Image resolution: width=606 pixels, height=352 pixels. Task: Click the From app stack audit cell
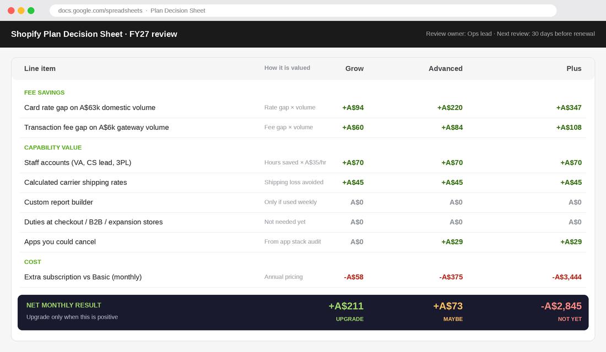click(293, 241)
